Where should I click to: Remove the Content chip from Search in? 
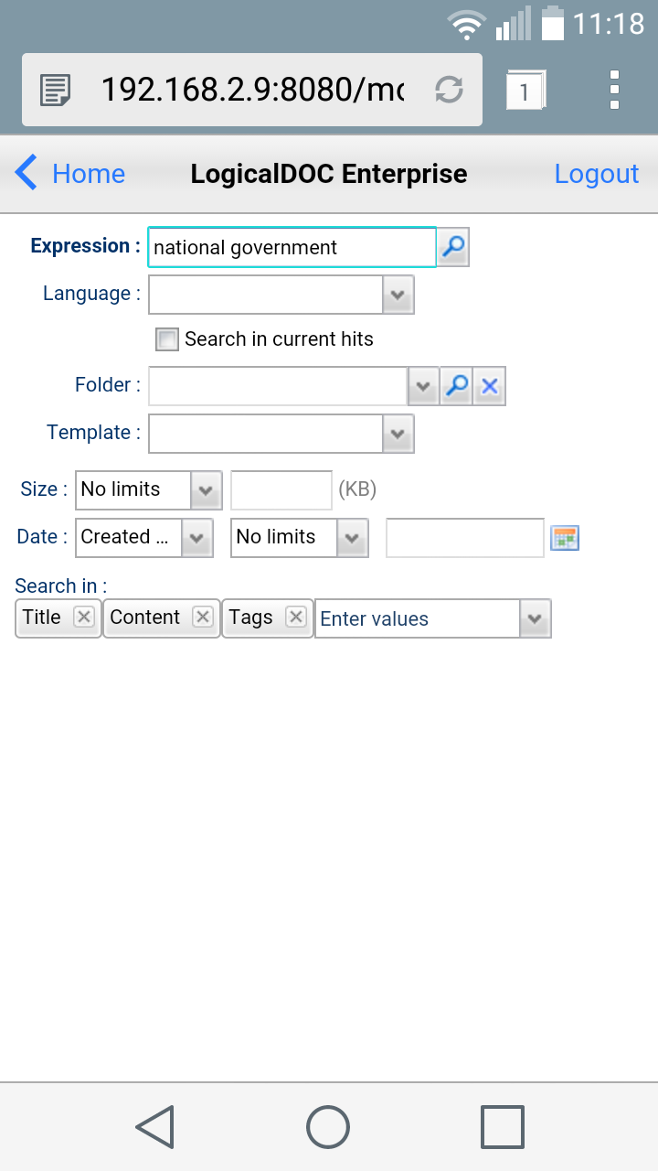[x=203, y=617]
